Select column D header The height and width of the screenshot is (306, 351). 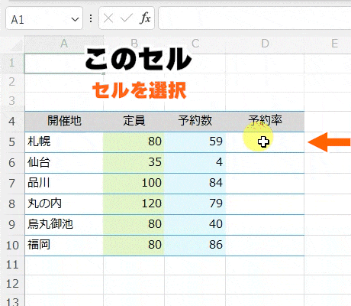pos(265,44)
